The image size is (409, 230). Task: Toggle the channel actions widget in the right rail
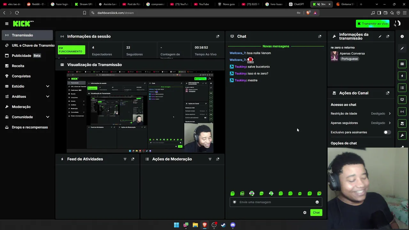pos(402,123)
